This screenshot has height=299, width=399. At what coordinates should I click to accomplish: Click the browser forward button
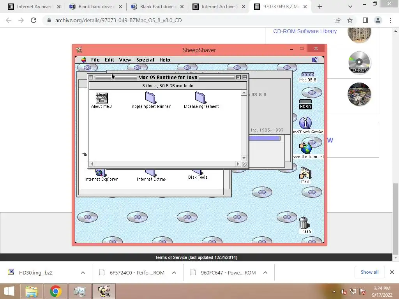click(21, 20)
